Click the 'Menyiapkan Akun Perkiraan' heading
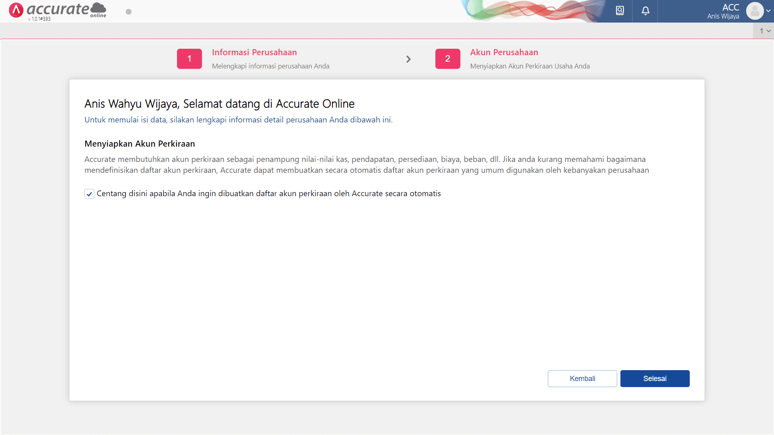 [x=139, y=144]
